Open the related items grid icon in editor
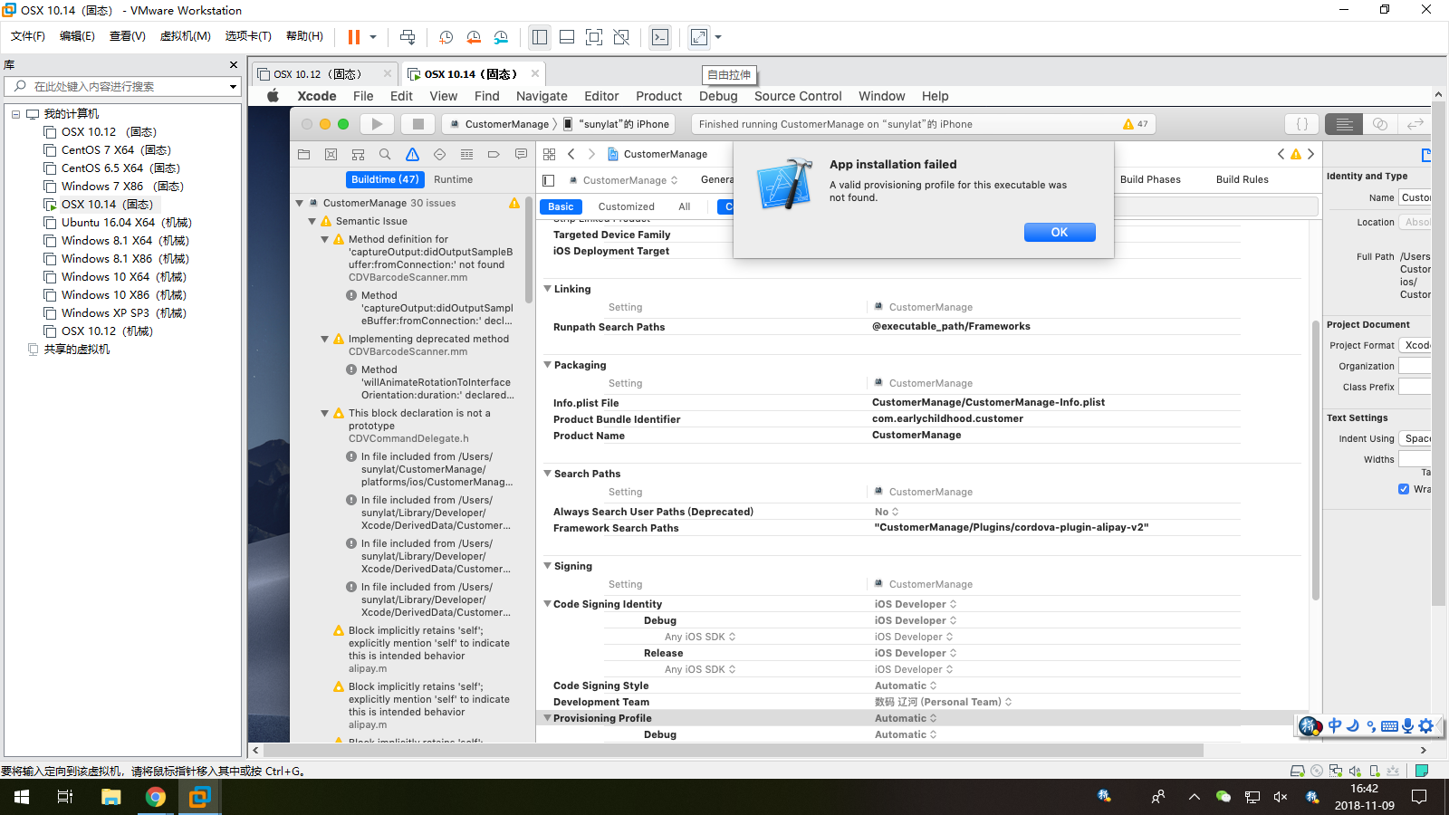The image size is (1449, 815). (549, 154)
